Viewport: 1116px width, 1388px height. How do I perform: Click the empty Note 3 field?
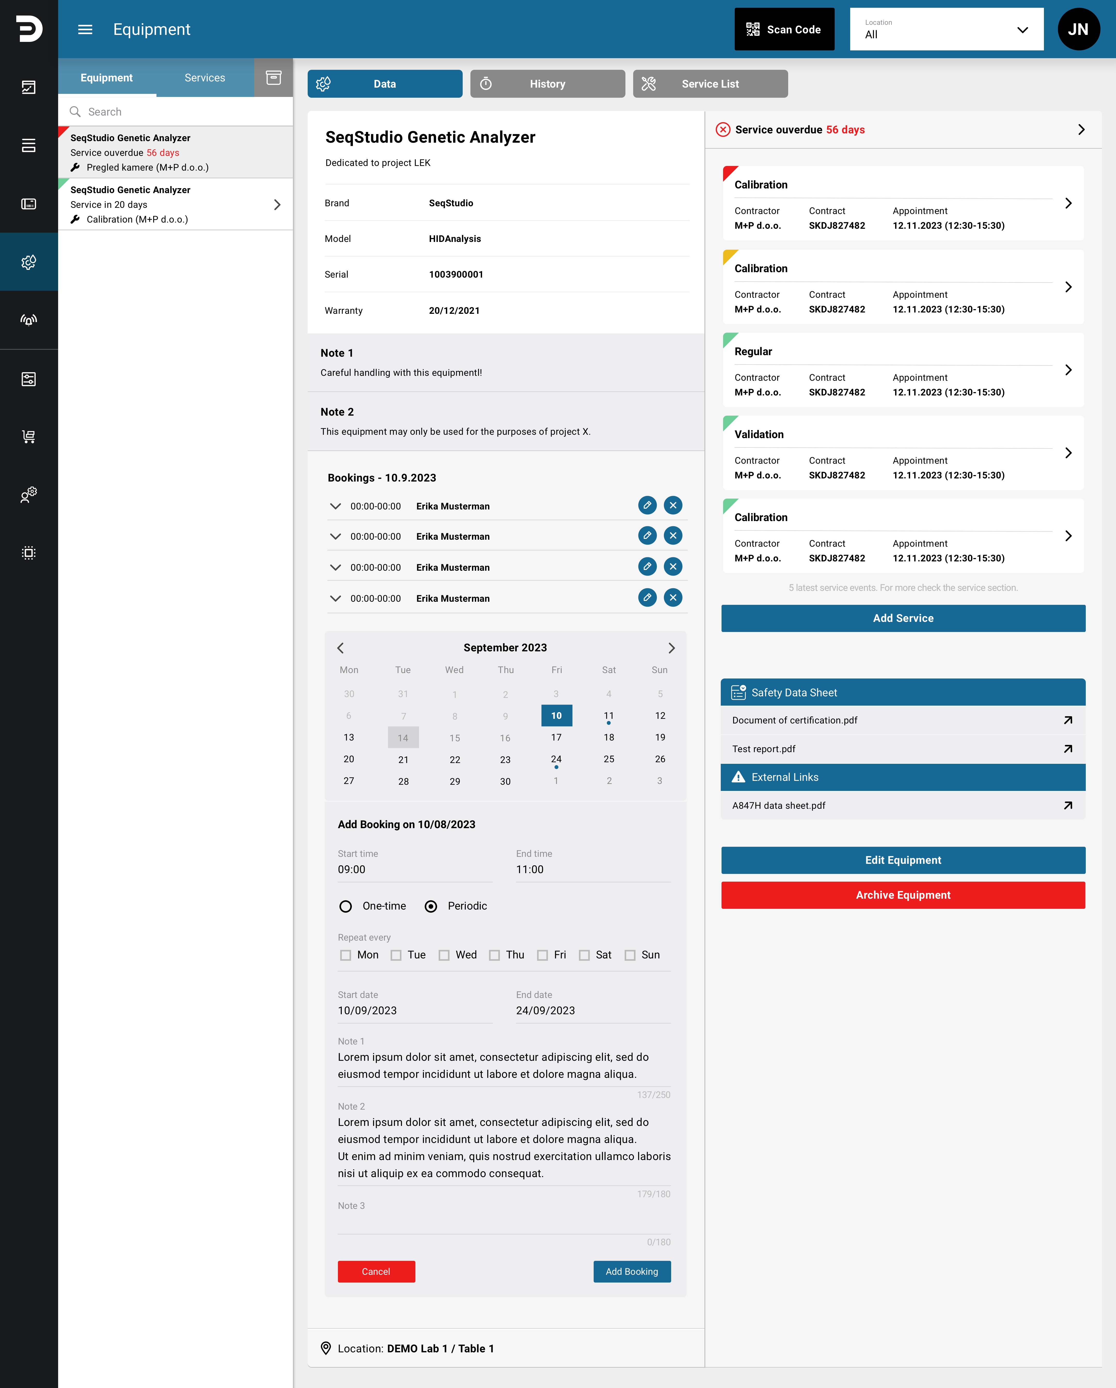(x=505, y=1217)
